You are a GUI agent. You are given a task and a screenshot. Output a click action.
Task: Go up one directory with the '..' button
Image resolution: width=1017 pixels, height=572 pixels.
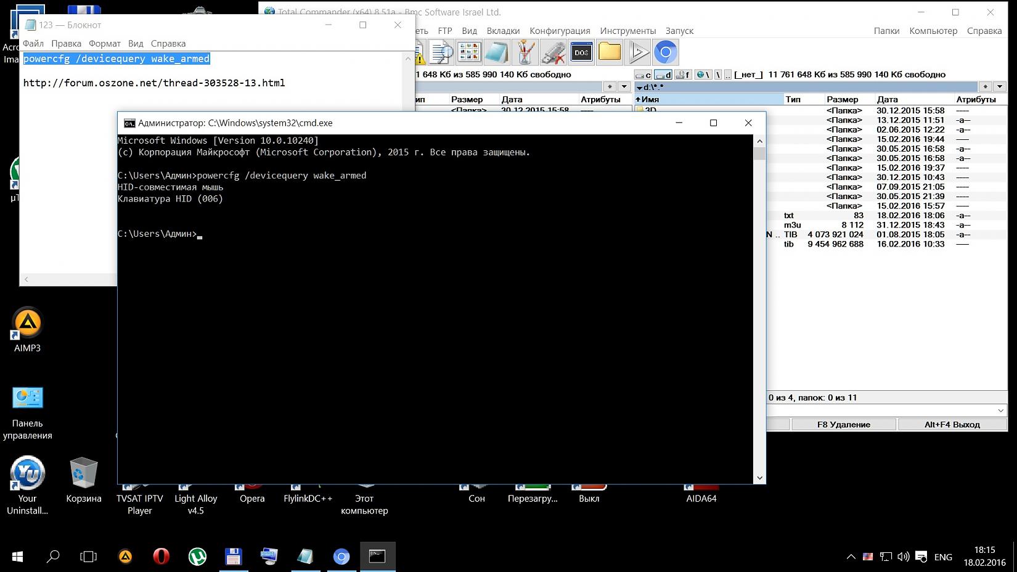pyautogui.click(x=728, y=75)
